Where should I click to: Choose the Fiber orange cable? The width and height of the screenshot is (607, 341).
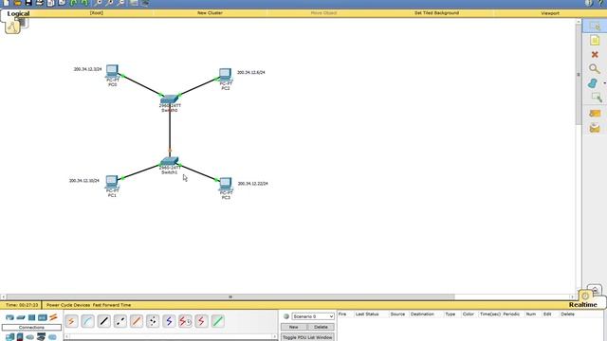coord(137,321)
